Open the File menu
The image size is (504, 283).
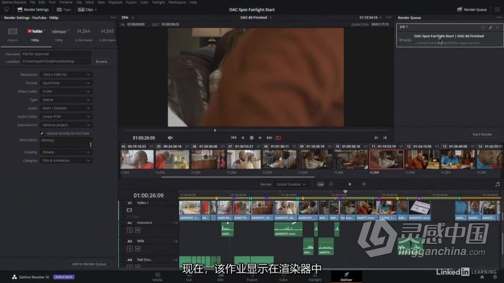(x=32, y=2)
